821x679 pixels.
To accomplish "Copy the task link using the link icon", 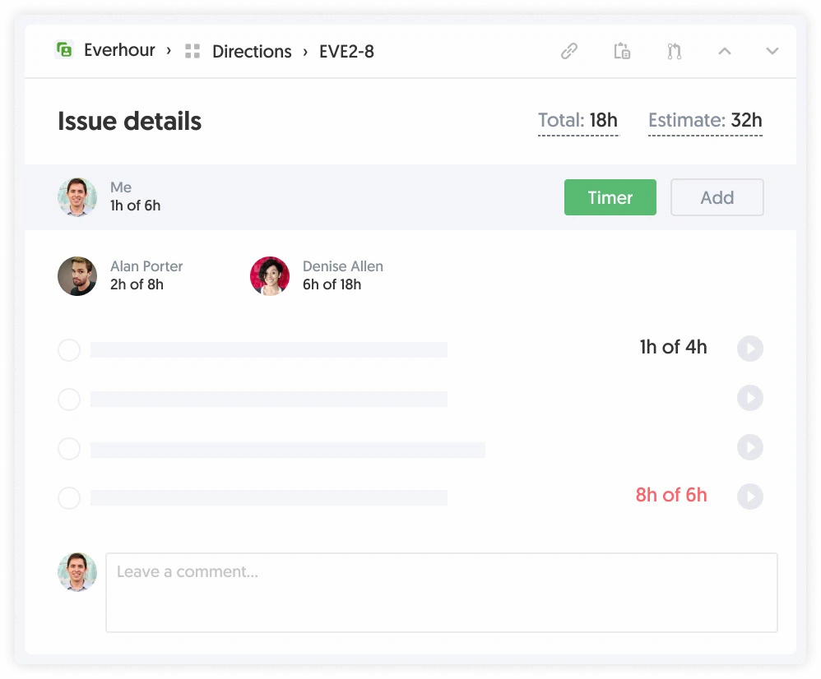I will click(x=568, y=50).
